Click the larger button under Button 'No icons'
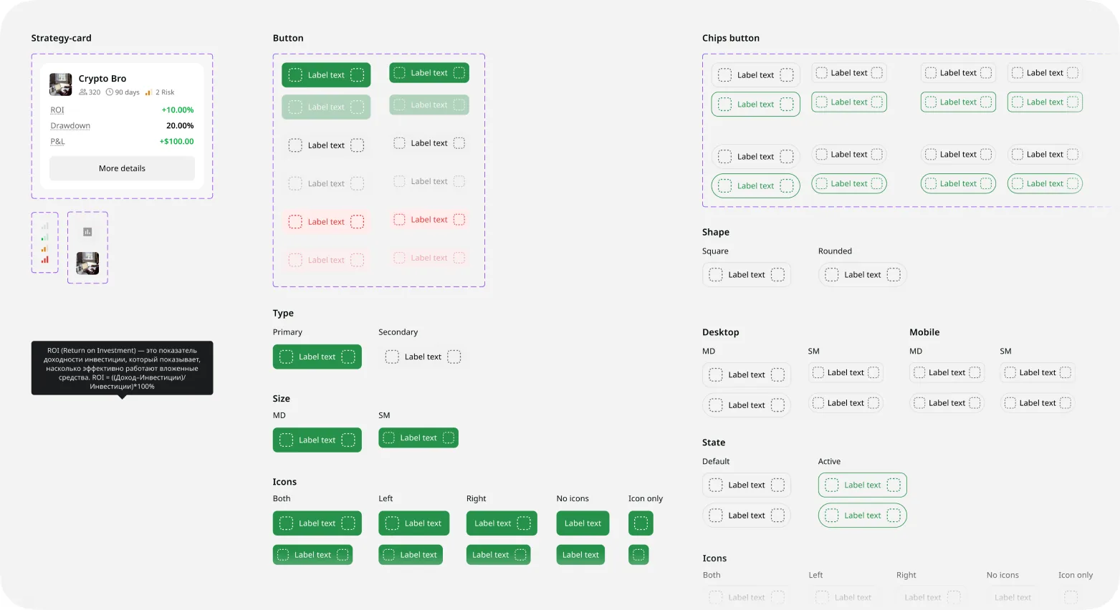This screenshot has width=1120, height=610. click(x=583, y=523)
